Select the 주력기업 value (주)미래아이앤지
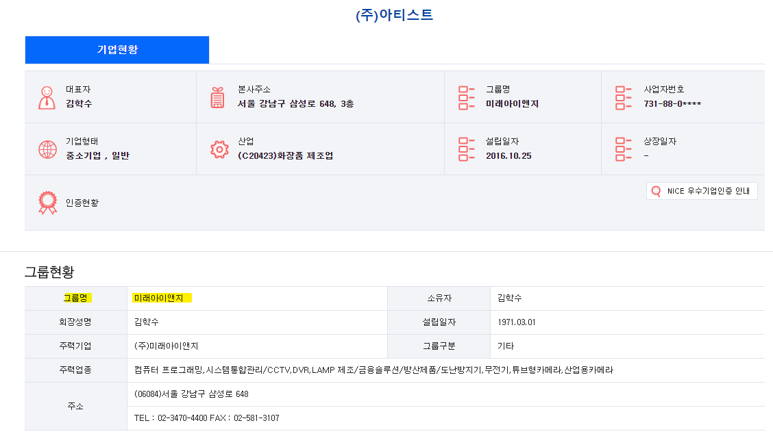 [164, 346]
